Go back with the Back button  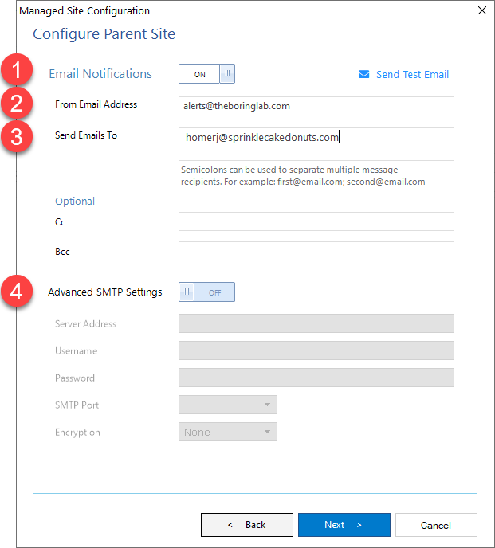click(247, 525)
